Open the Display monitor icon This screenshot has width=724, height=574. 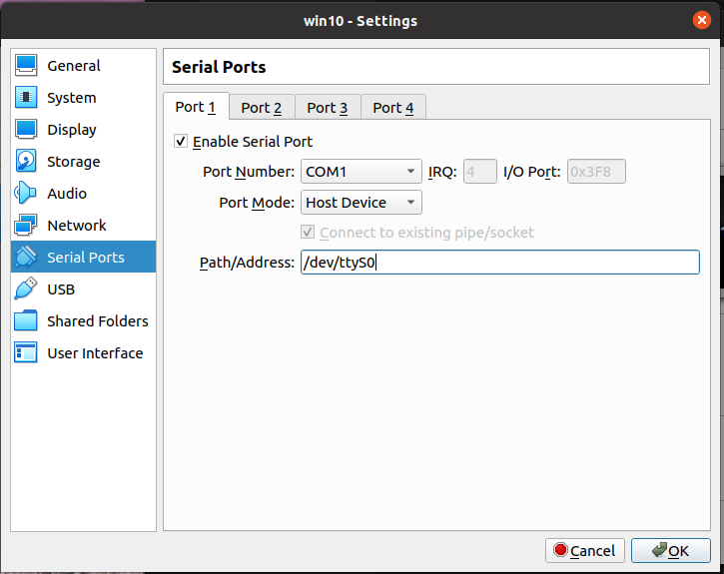[x=26, y=129]
